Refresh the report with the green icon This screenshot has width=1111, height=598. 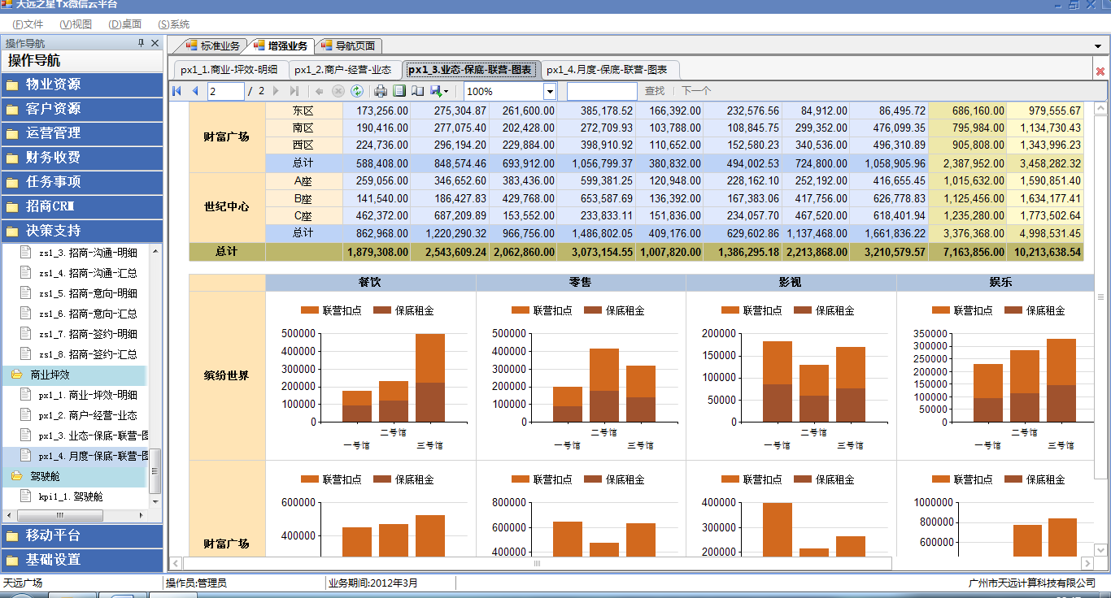[x=356, y=91]
